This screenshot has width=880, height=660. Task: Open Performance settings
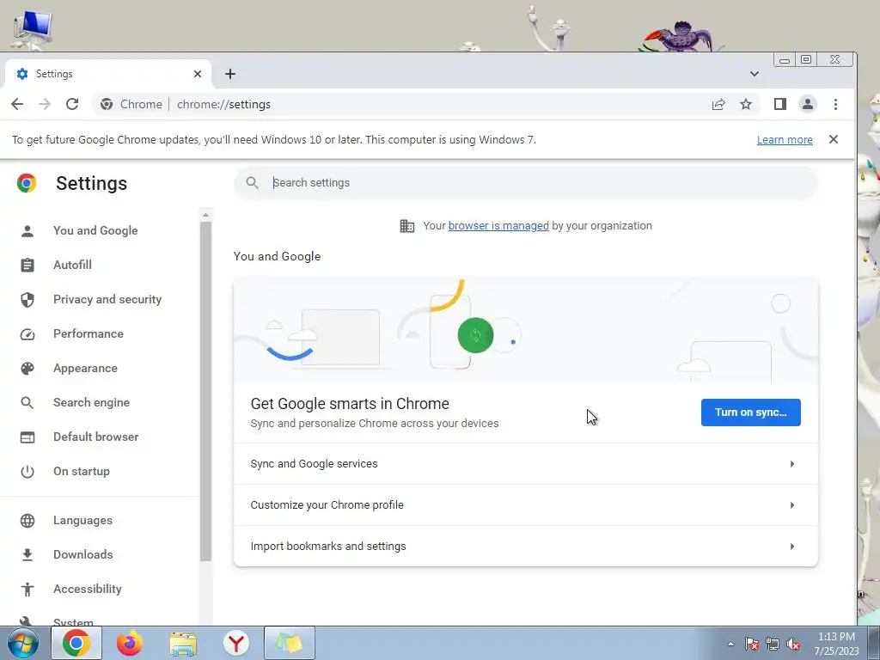pyautogui.click(x=89, y=334)
